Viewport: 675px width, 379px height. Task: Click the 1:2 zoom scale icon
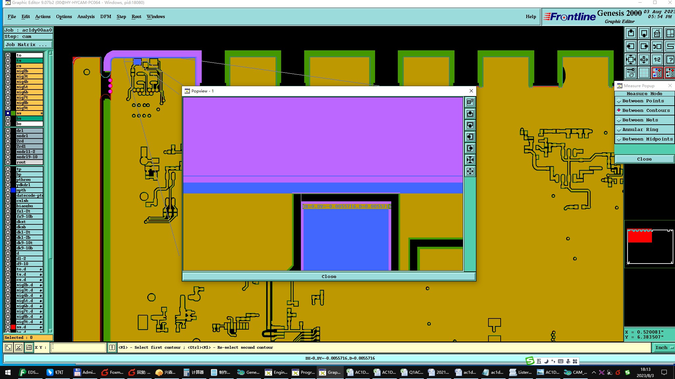point(657,60)
